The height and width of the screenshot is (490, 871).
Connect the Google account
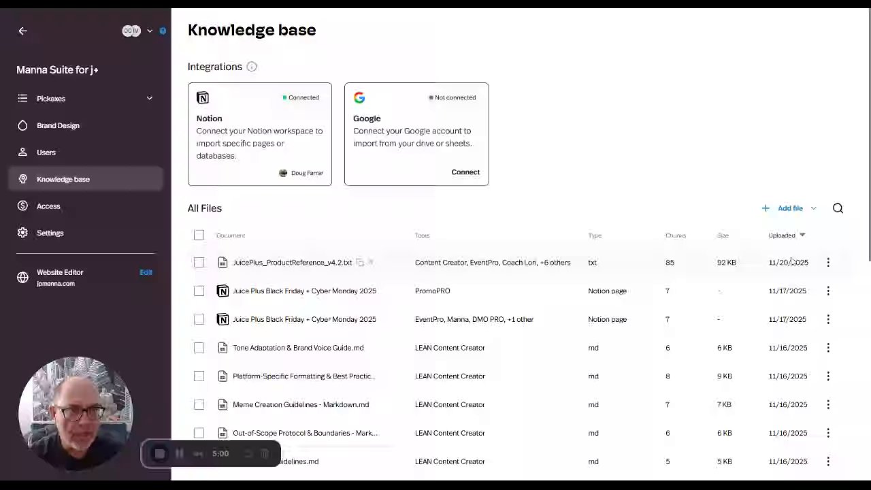tap(465, 172)
